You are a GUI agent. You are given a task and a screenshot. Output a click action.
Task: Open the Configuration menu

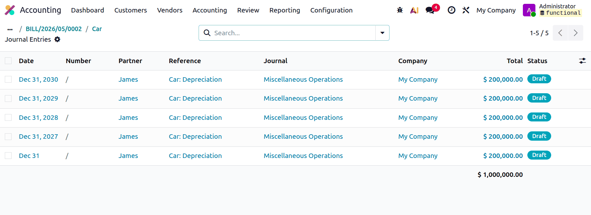pos(331,10)
